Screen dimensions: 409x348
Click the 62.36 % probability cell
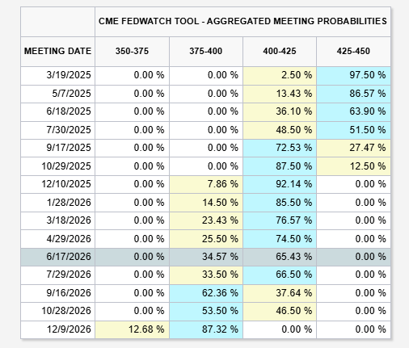[206, 293]
